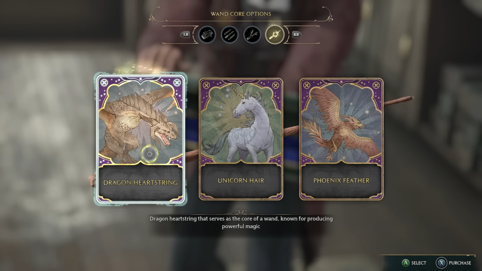This screenshot has width=482, height=271.
Task: Click the Dragon heartstring description text
Action: pyautogui.click(x=241, y=223)
